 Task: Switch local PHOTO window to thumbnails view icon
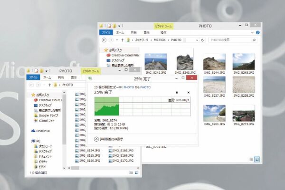coord(136,172)
